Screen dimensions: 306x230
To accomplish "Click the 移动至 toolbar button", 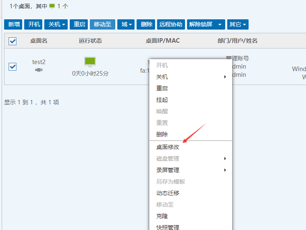I will [x=102, y=24].
